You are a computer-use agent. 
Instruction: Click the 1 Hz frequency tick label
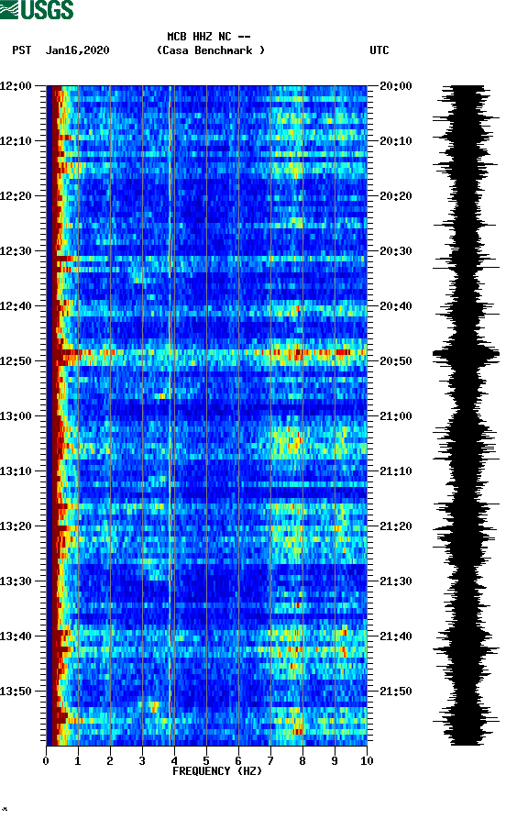point(78,761)
